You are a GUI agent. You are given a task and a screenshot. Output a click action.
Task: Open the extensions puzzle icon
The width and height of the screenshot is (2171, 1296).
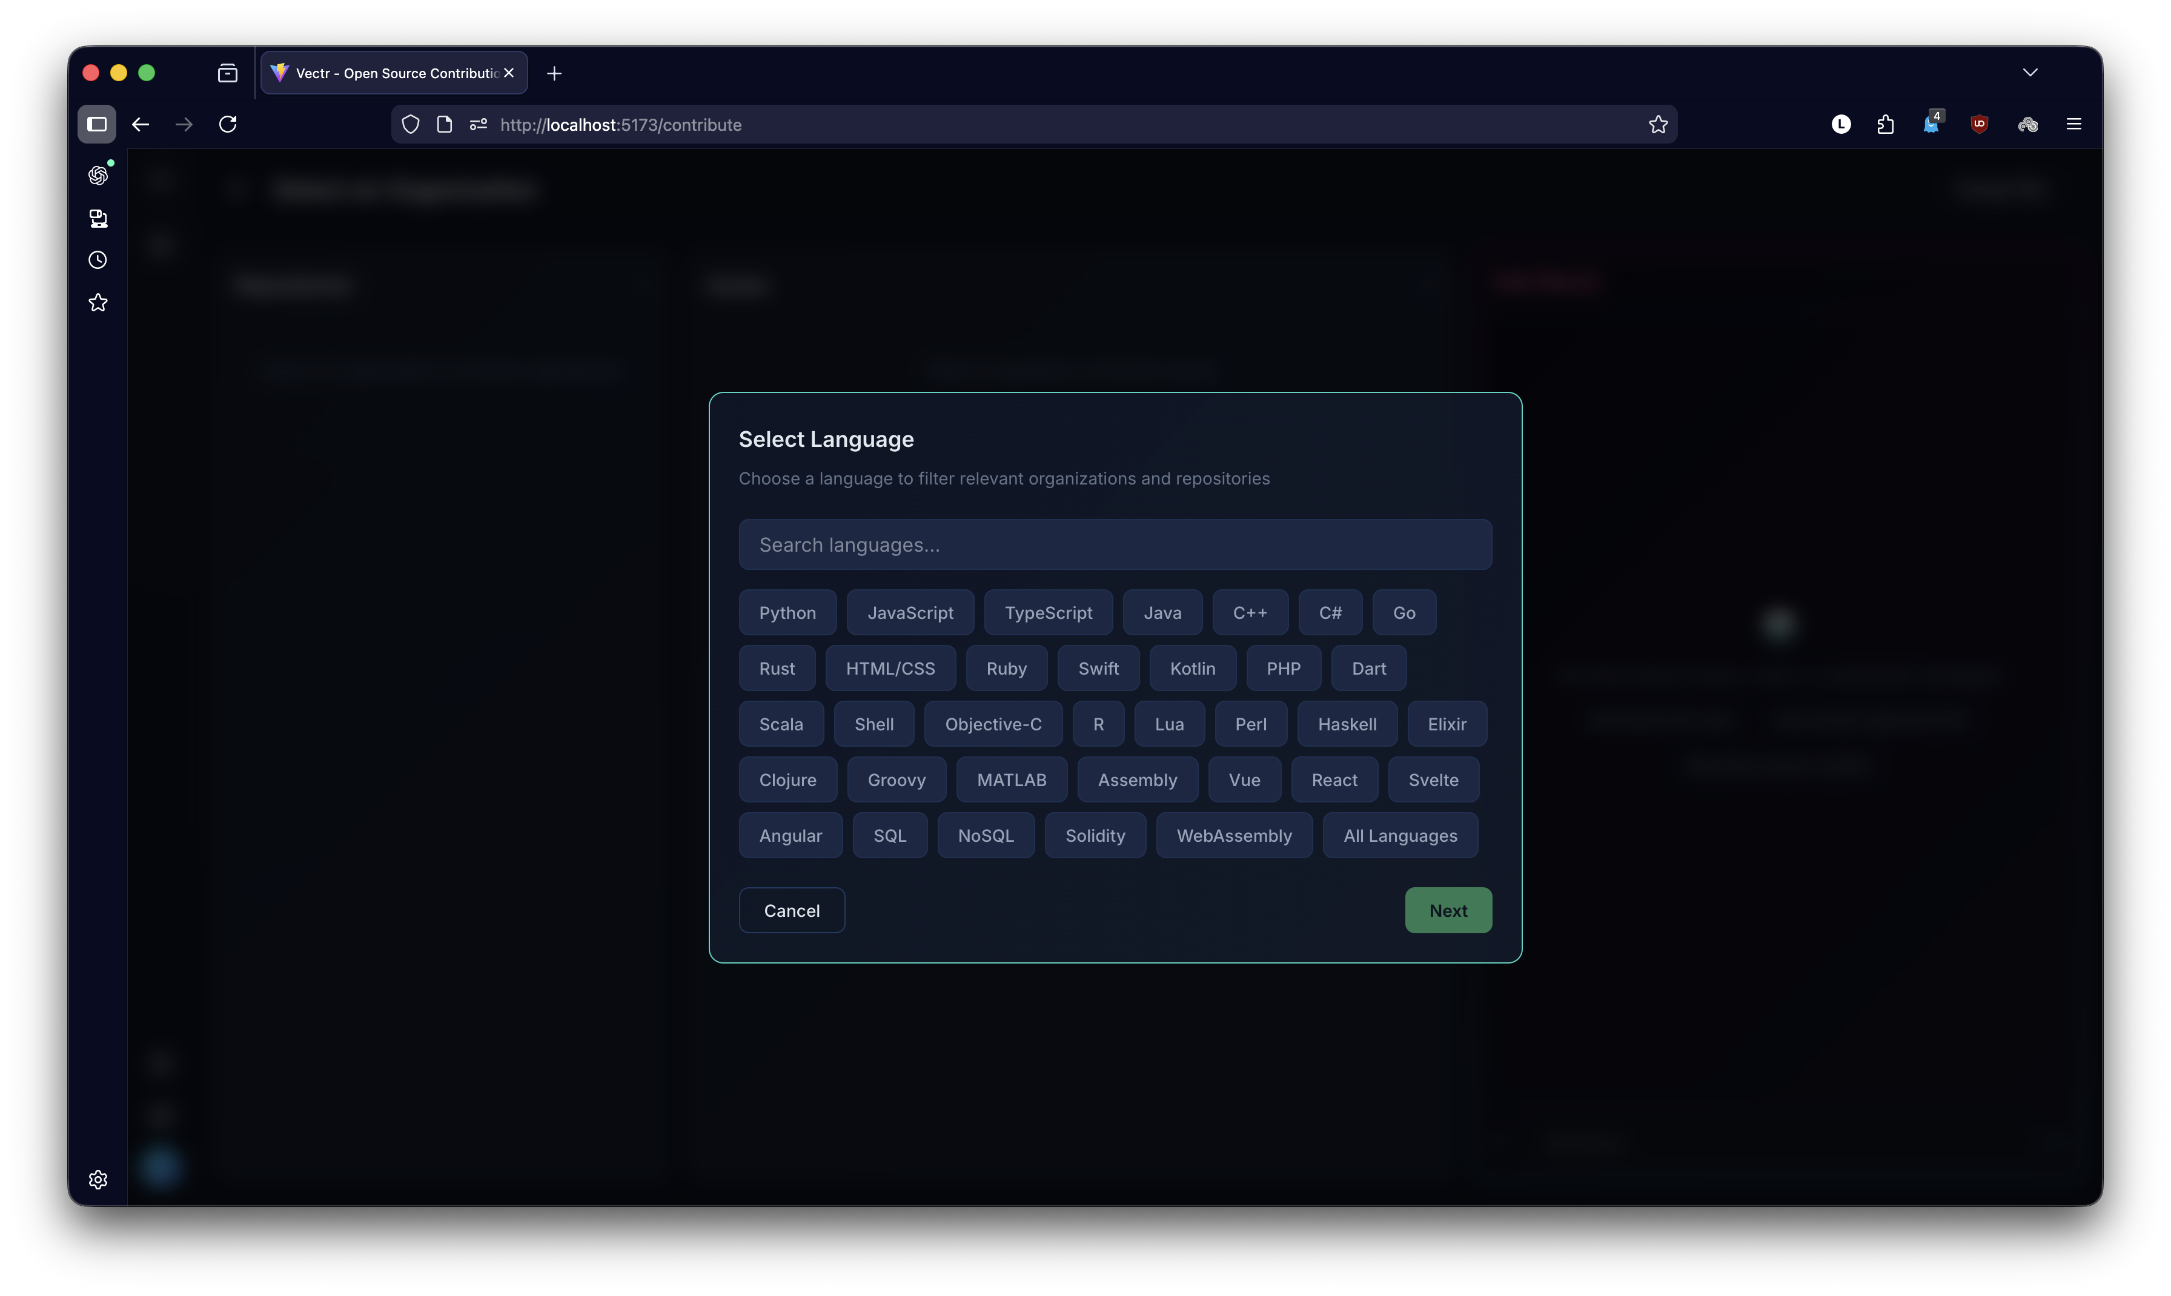[1884, 125]
